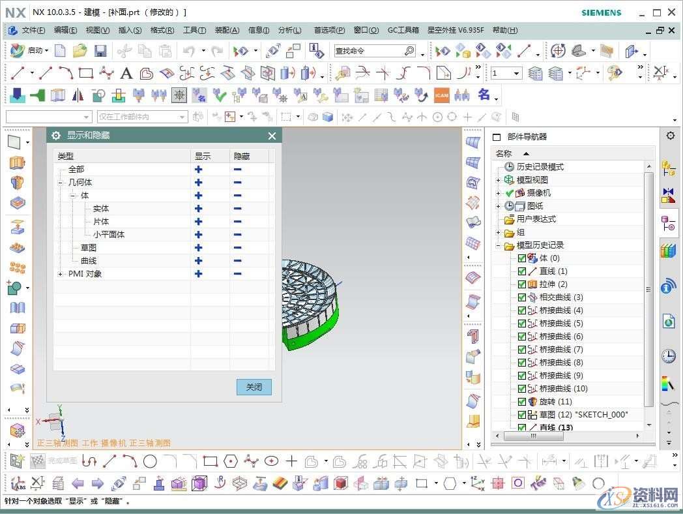Screen dimensions: 683x514
Task: Expand the PMI 对象 tree node
Action: (61, 274)
